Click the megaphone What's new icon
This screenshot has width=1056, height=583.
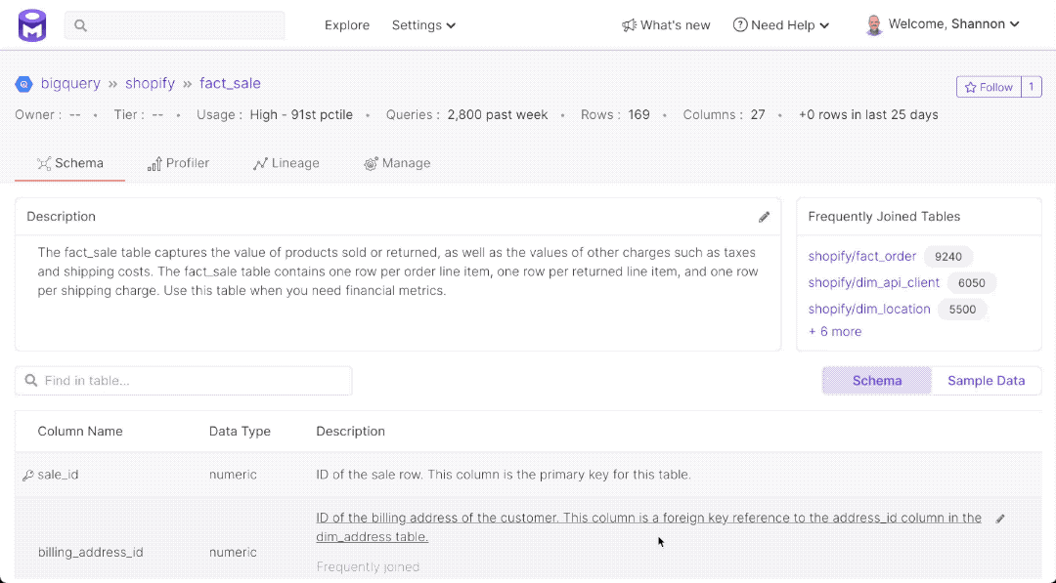click(629, 25)
